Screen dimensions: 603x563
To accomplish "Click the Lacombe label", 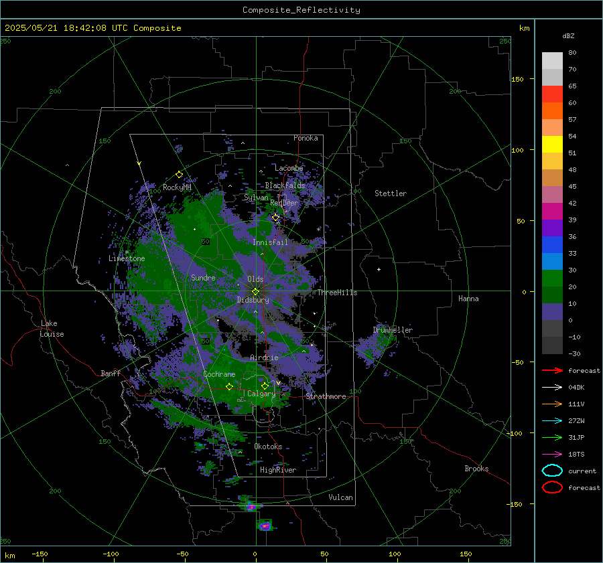I will (x=289, y=168).
